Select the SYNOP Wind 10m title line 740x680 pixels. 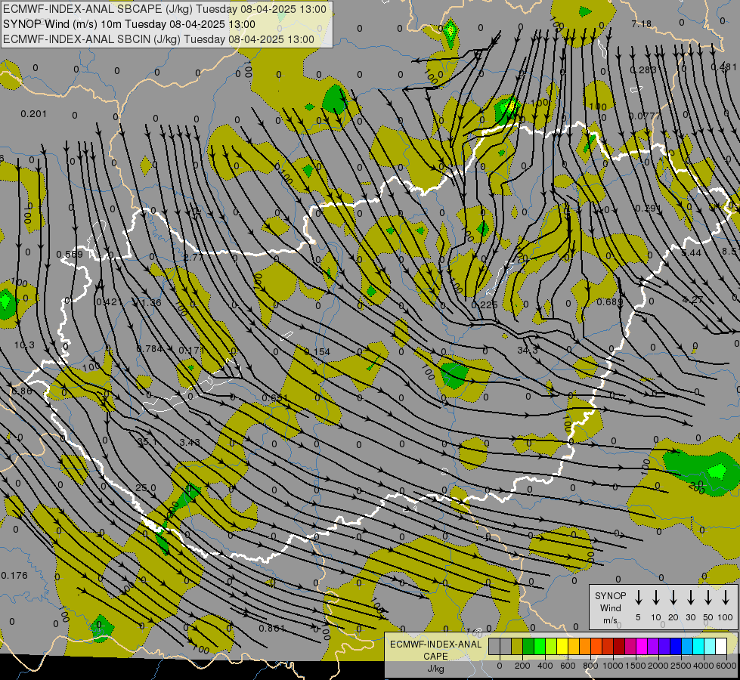pyautogui.click(x=129, y=24)
